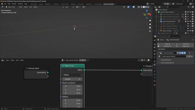The image size is (195, 110).
Task: Remove the GeometryNodes modifier with its X
Action: click(190, 53)
